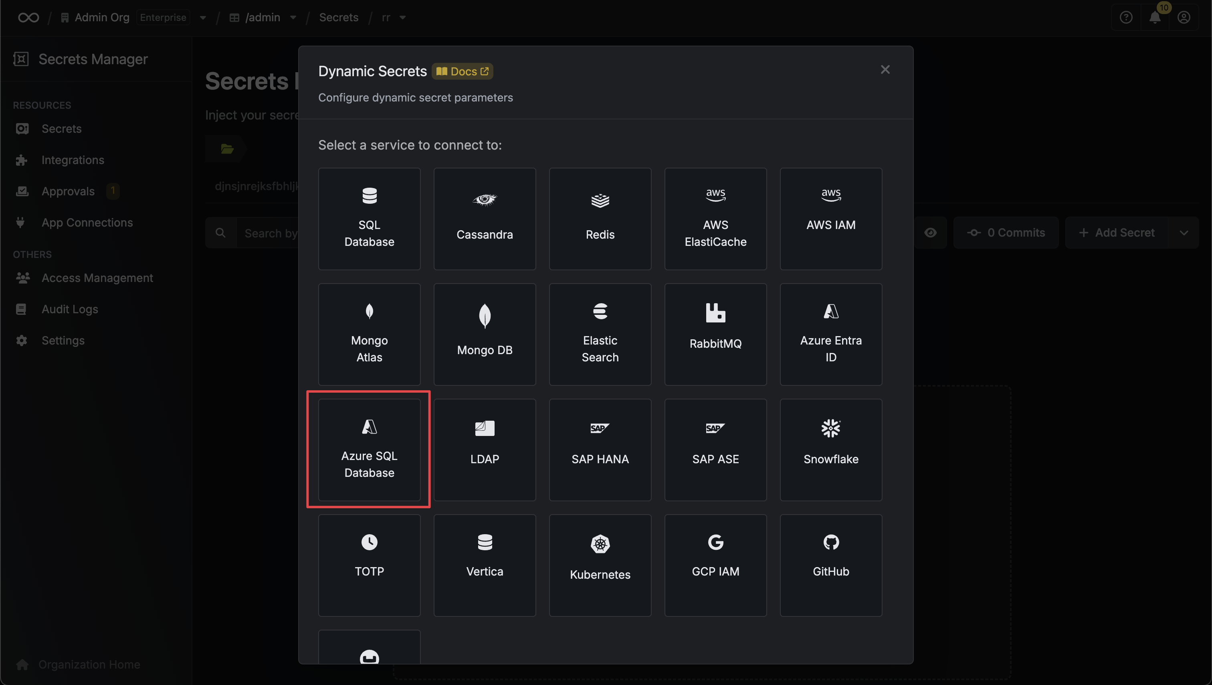The image size is (1212, 685).
Task: Pick the Redis service tile
Action: point(600,219)
